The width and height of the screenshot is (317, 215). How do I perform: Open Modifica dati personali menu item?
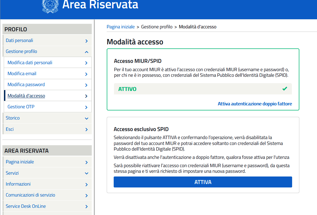coord(30,63)
